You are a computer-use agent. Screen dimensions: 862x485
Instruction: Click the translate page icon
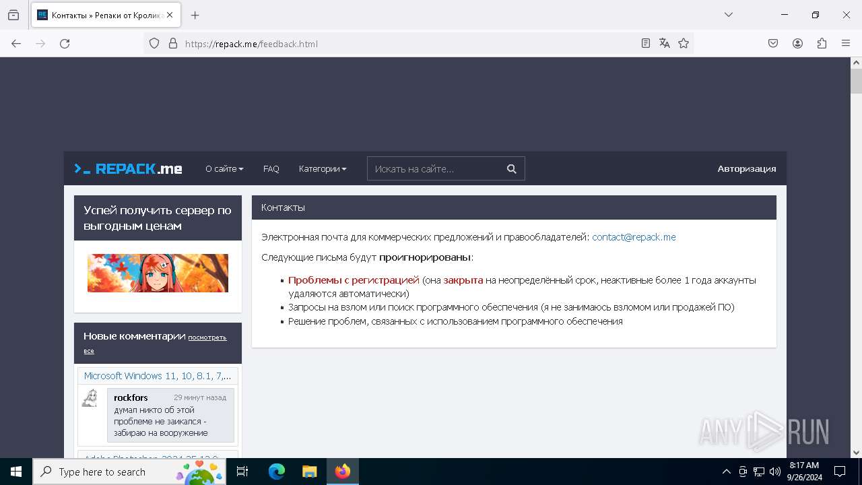[x=665, y=43]
